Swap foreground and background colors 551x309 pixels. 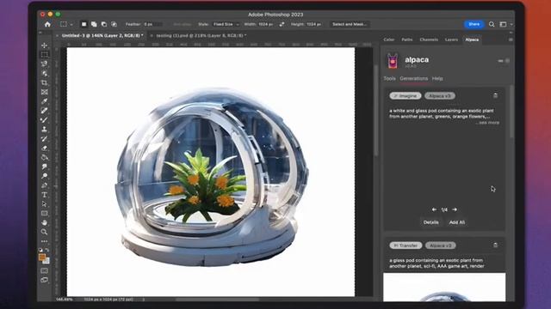[x=47, y=250]
